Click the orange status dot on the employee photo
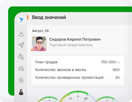 (x=32, y=50)
